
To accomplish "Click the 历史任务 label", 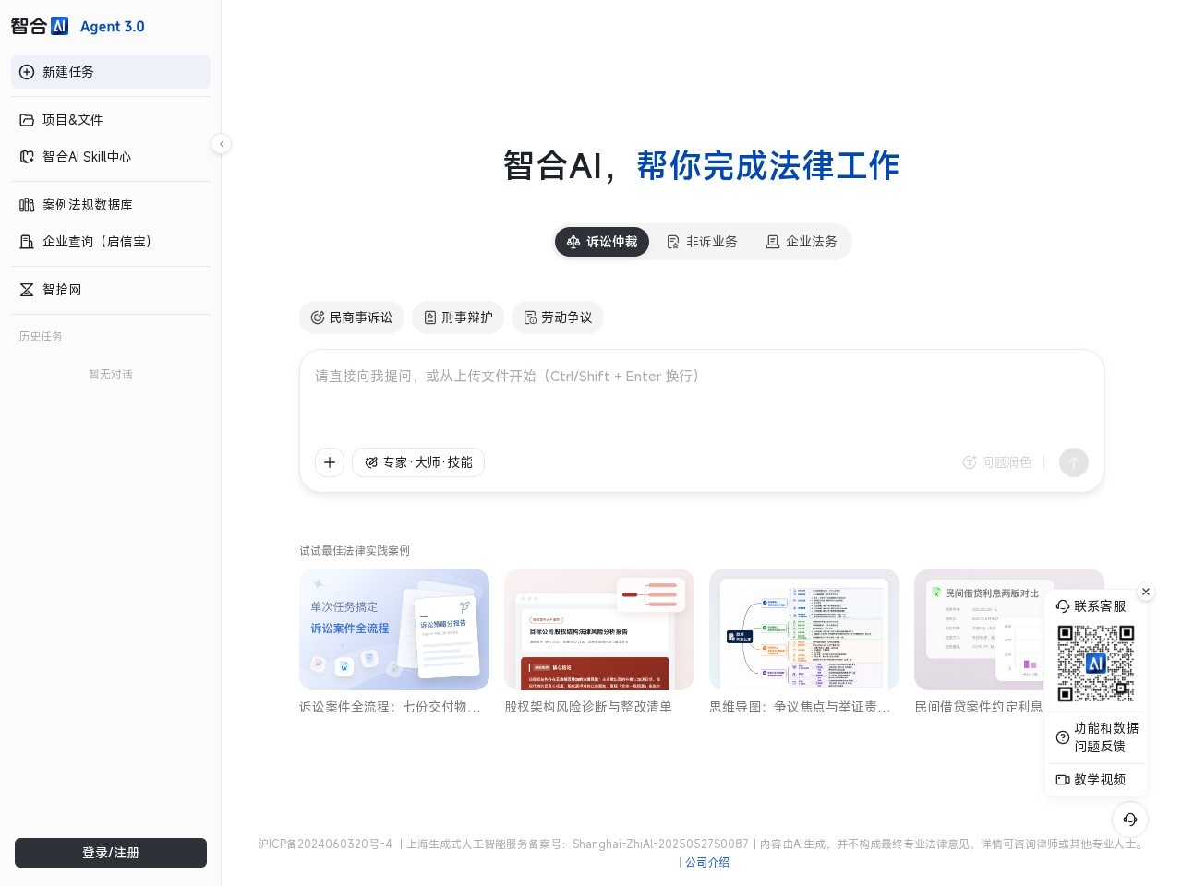I will [x=41, y=337].
